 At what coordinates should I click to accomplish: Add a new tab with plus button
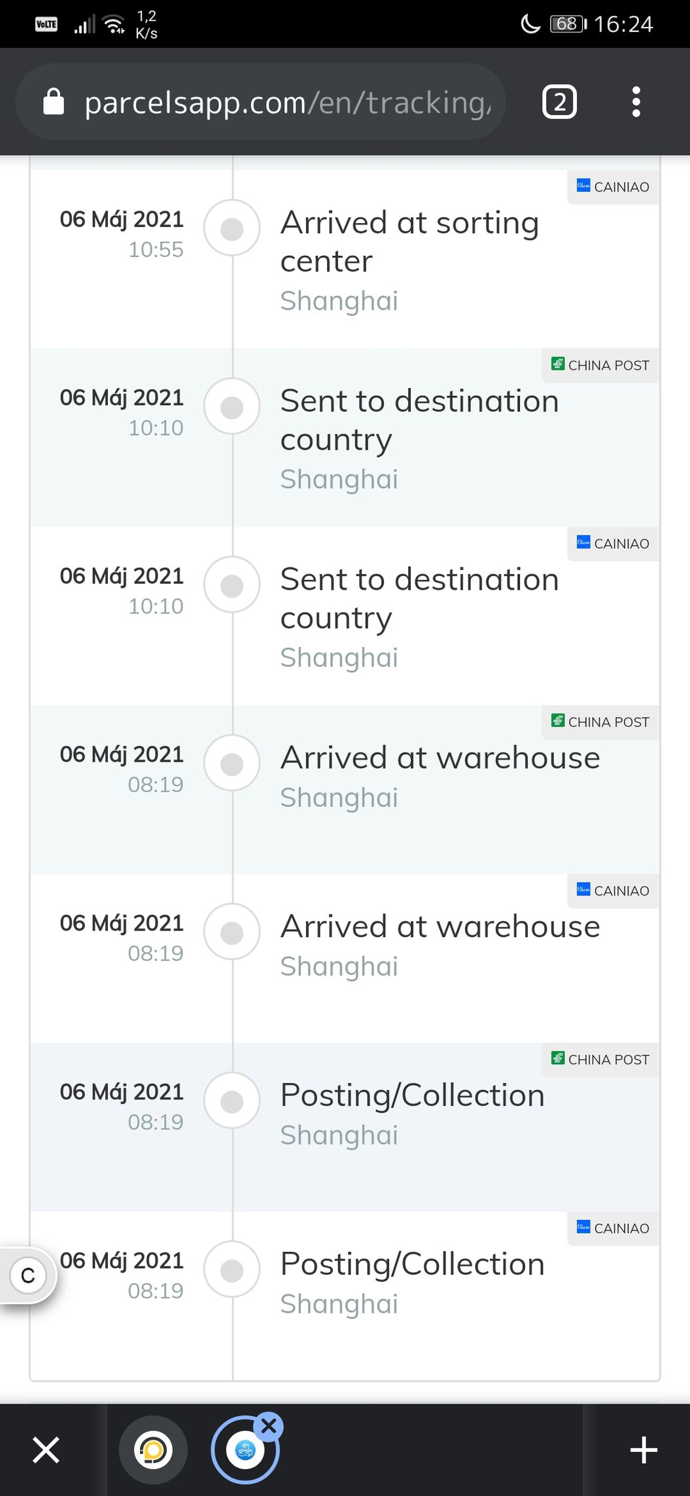click(x=644, y=1450)
